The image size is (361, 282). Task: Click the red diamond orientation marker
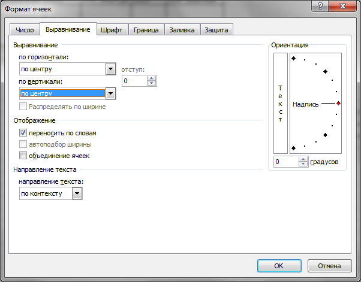click(338, 104)
